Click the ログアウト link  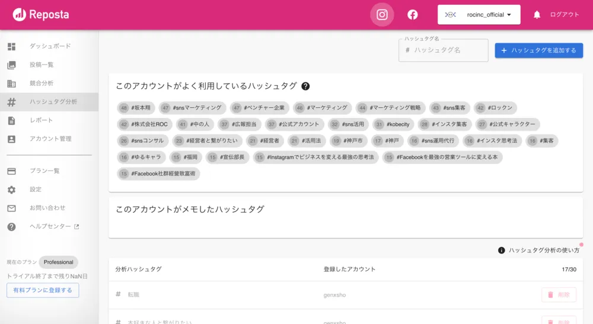pyautogui.click(x=564, y=15)
